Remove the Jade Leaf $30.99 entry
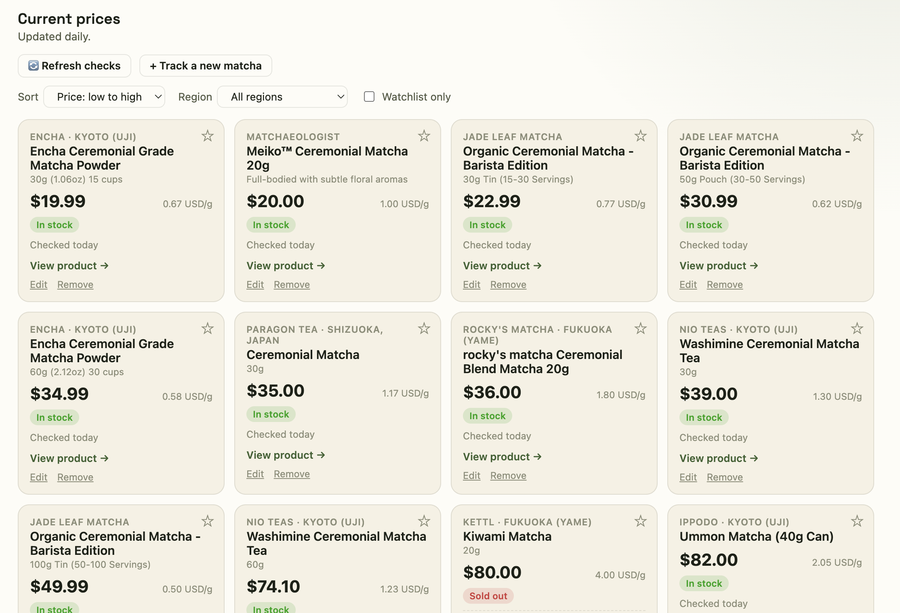 coord(725,285)
